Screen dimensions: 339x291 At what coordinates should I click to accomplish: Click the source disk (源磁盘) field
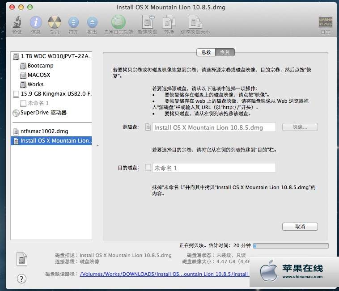(214, 127)
